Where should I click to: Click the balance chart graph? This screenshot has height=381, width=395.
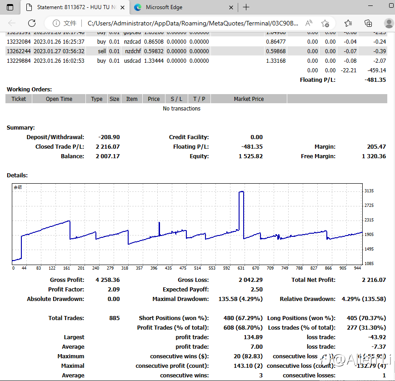click(x=187, y=223)
